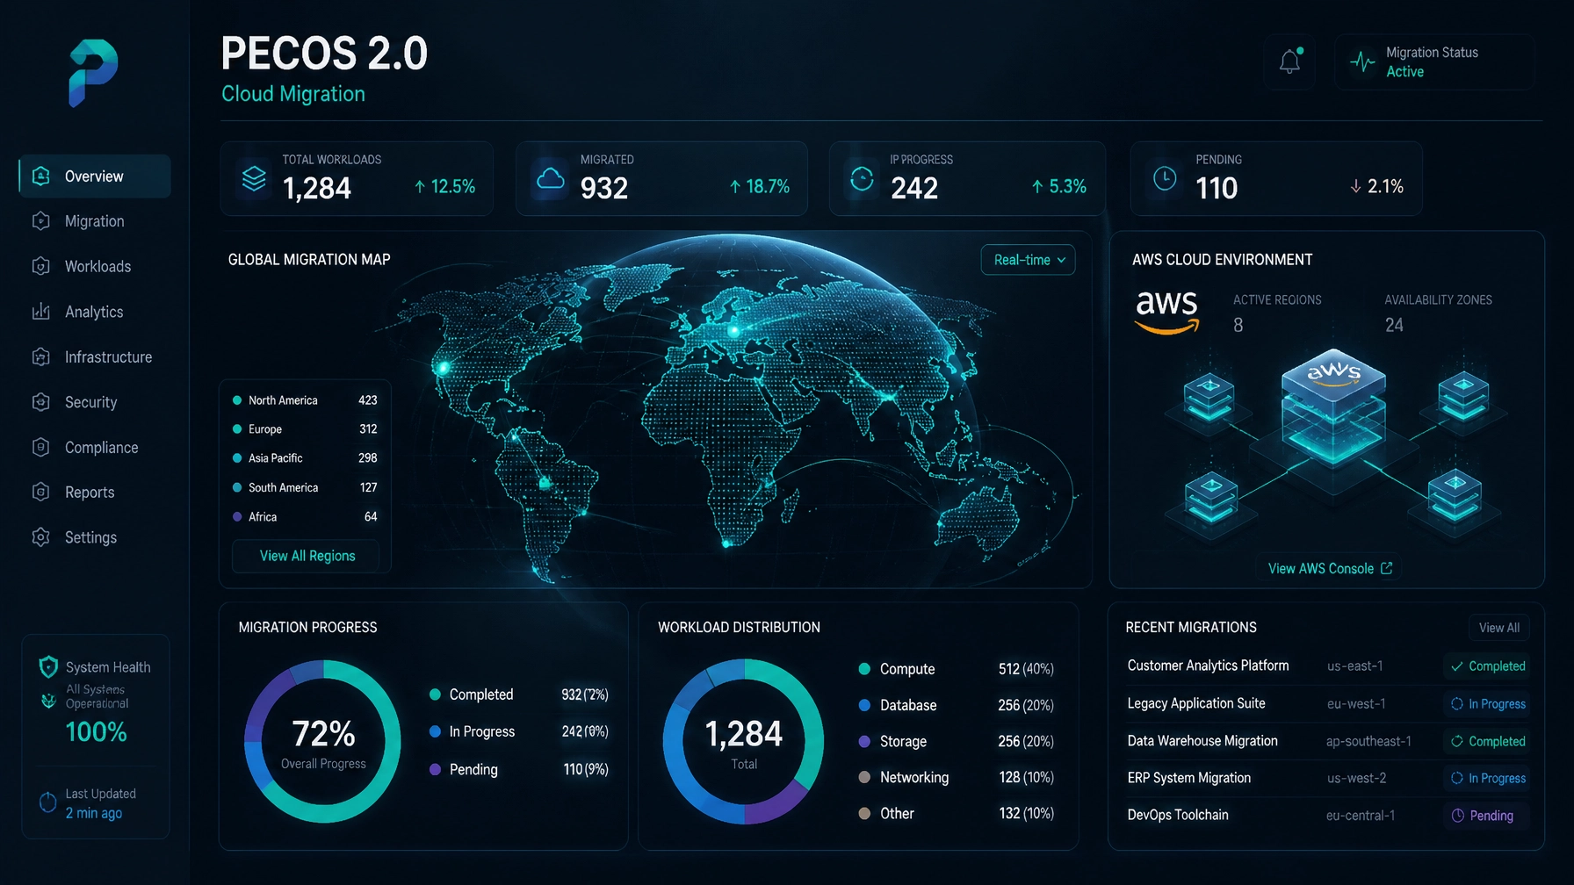Click the clock icon on DevOps Toolchain status
The width and height of the screenshot is (1574, 885).
(1458, 816)
